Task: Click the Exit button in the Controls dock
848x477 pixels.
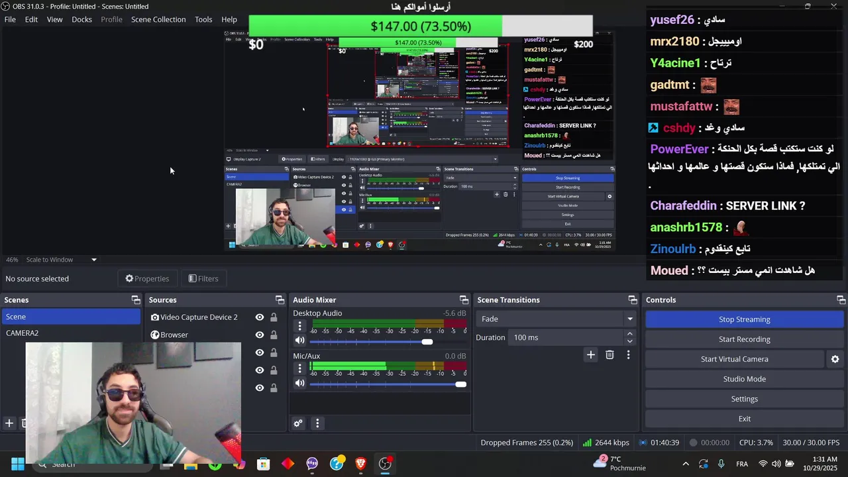Action: [x=744, y=419]
